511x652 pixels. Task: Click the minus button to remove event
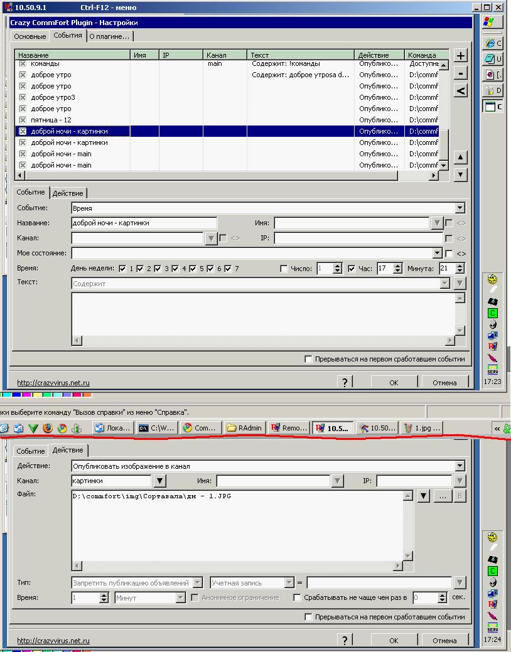pos(461,73)
